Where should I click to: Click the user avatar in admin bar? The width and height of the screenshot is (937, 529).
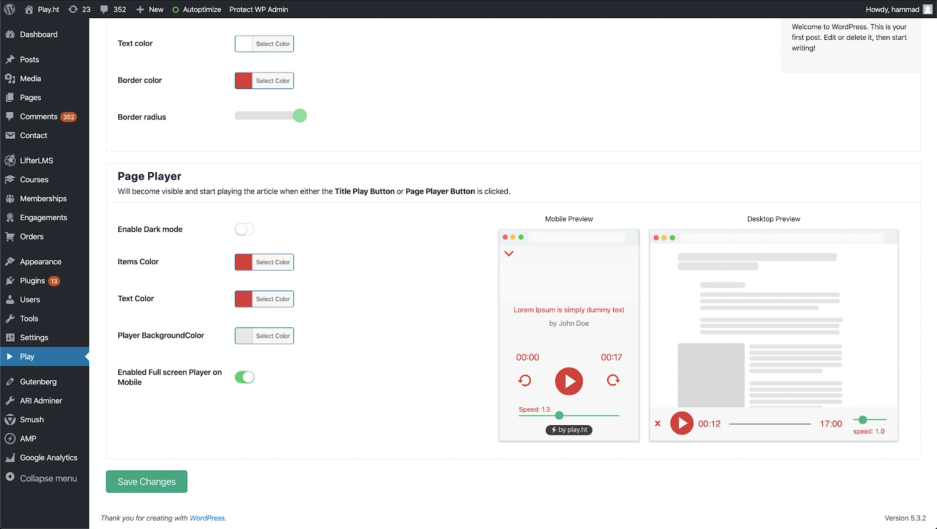click(x=928, y=9)
